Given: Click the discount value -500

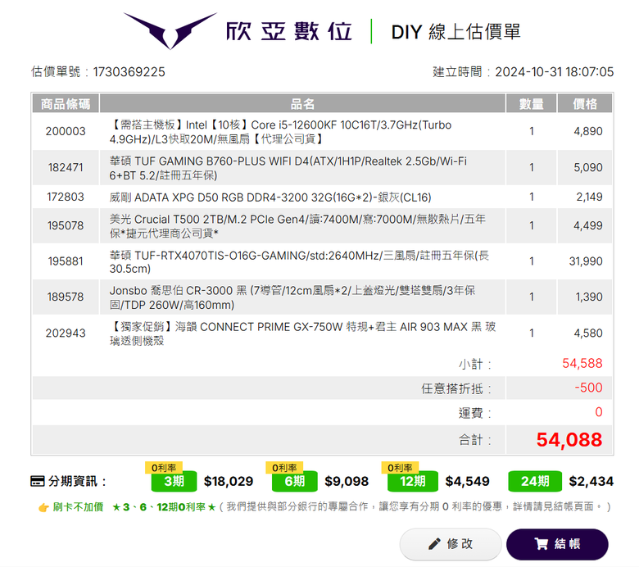Looking at the screenshot, I should coord(588,388).
